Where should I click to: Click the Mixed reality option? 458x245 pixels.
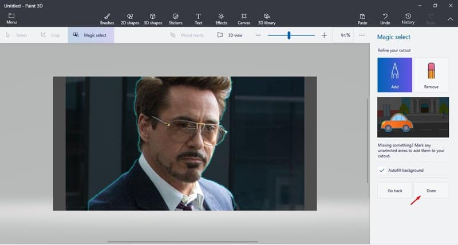tap(187, 35)
